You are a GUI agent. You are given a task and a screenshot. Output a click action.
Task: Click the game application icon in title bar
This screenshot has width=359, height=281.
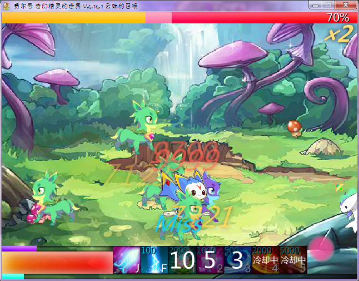[6, 6]
